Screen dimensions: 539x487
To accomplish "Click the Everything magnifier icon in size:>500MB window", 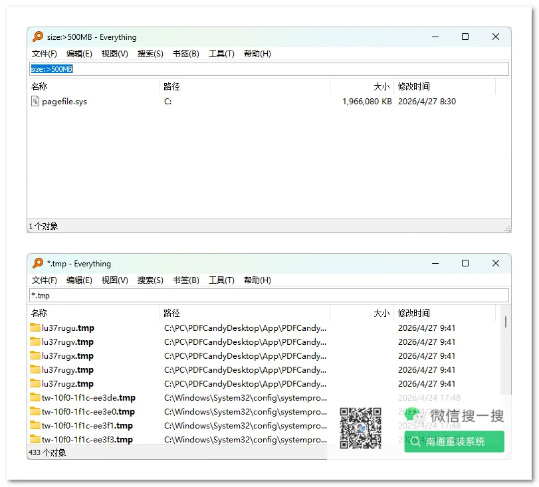I will click(x=38, y=37).
